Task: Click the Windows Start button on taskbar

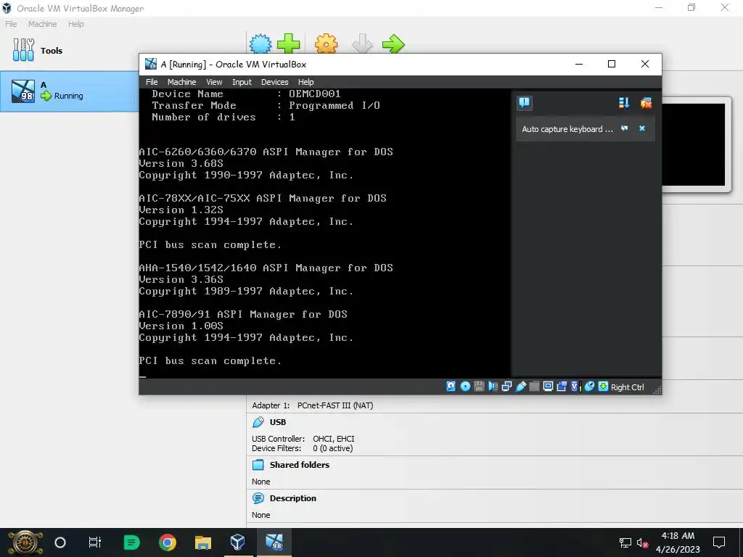Action: click(25, 542)
